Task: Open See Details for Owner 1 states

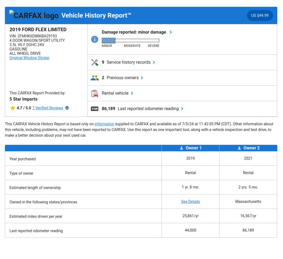Action: [x=190, y=201]
